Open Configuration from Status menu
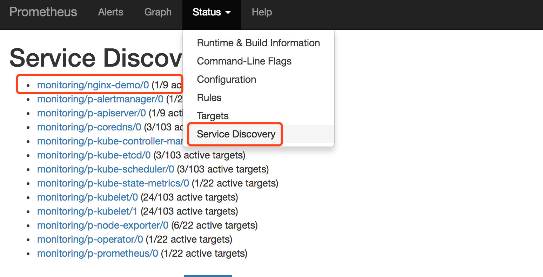Viewport: 543px width, 277px height. [259, 79]
